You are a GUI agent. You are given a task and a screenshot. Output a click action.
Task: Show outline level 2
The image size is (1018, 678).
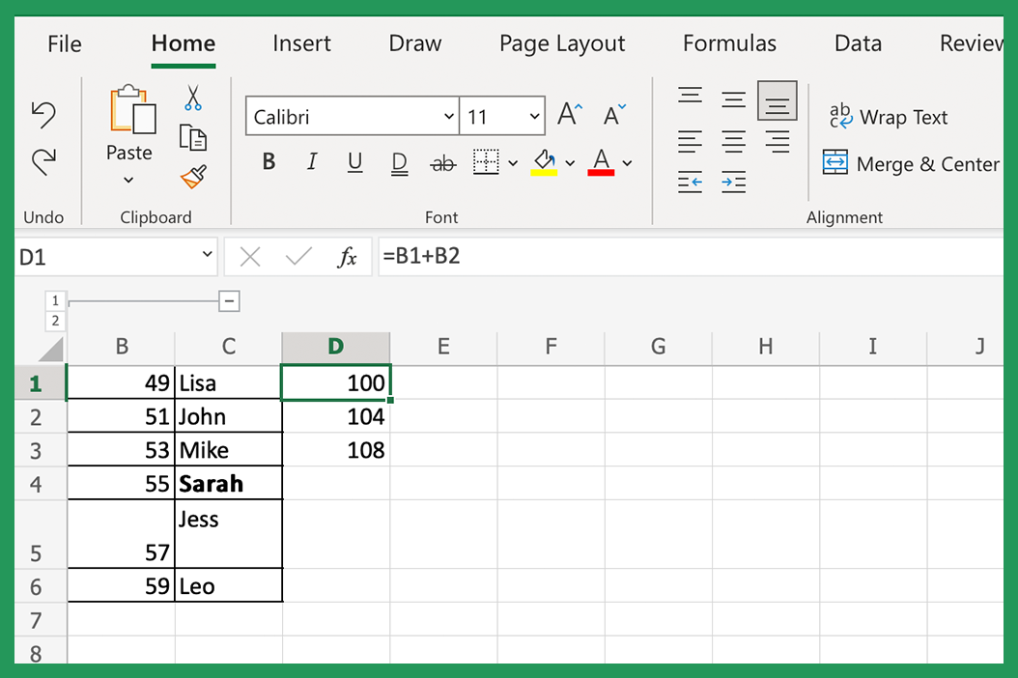55,321
